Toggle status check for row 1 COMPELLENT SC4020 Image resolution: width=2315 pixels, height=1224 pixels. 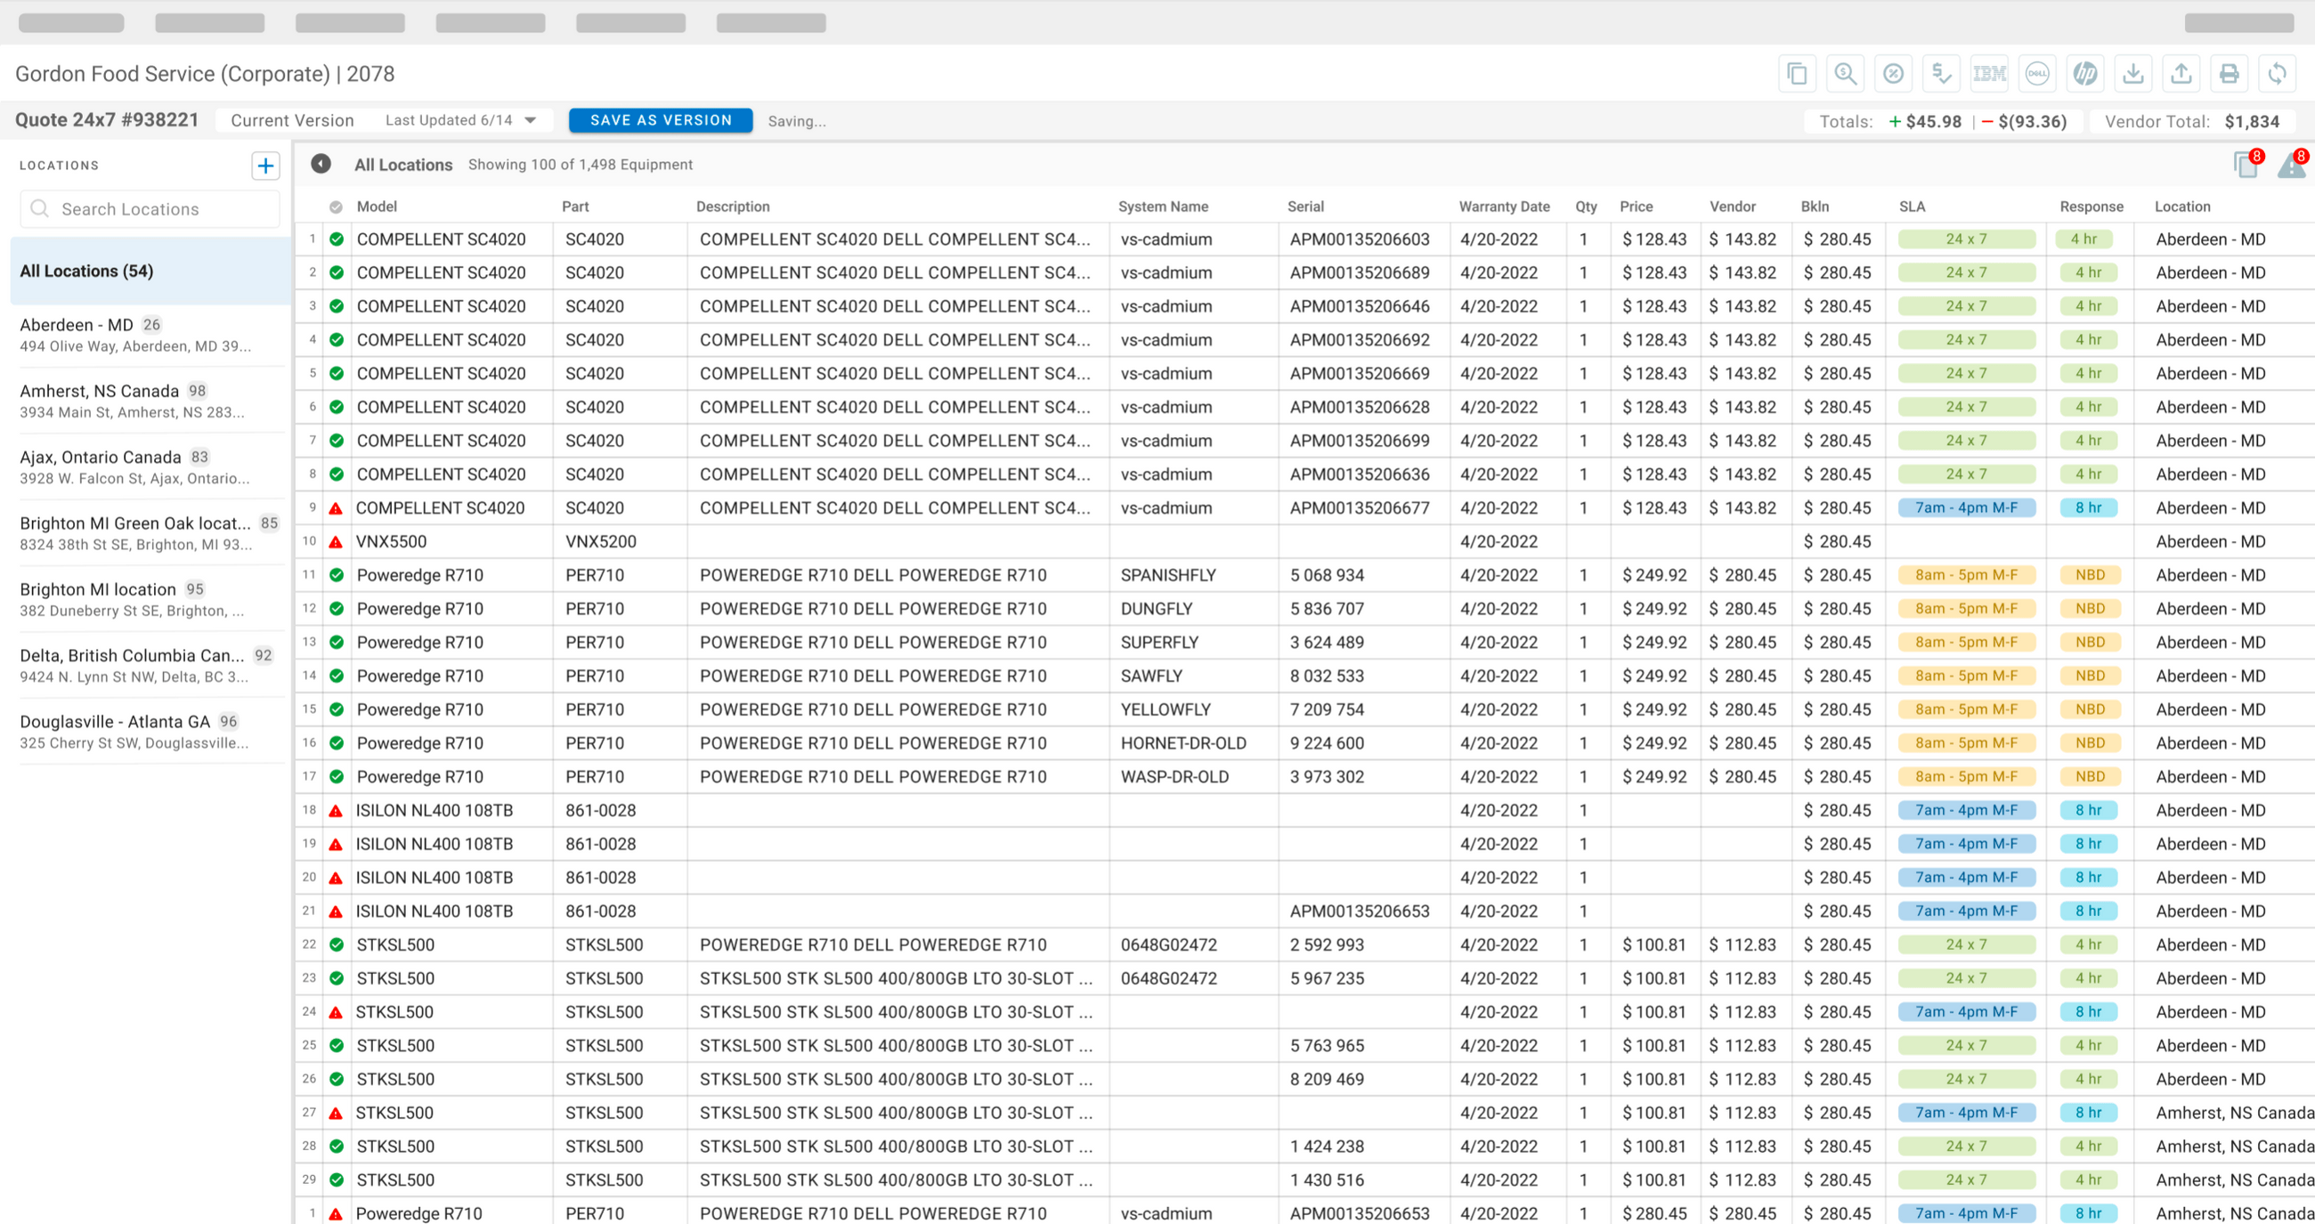point(336,239)
